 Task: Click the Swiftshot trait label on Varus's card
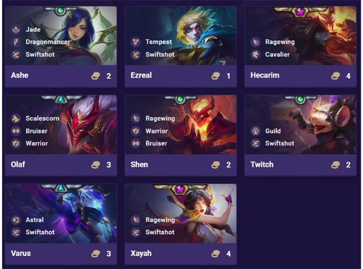[40, 232]
